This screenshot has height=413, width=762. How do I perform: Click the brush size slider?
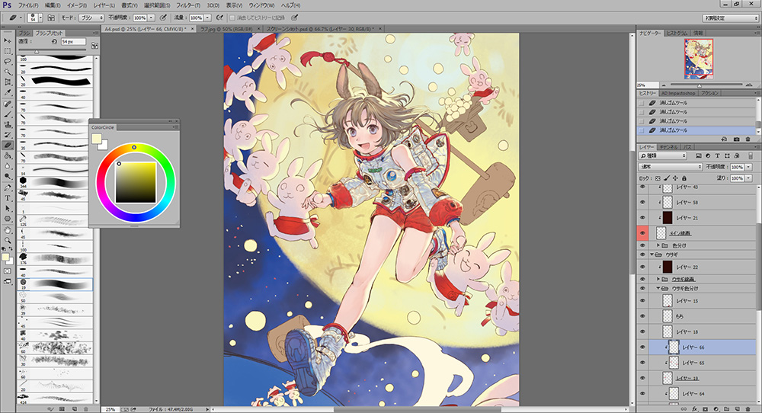53,52
